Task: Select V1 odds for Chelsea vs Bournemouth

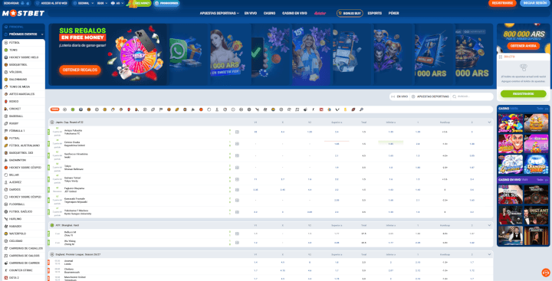Action: (255, 270)
